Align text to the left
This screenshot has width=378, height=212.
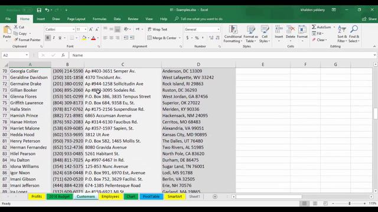(x=105, y=38)
